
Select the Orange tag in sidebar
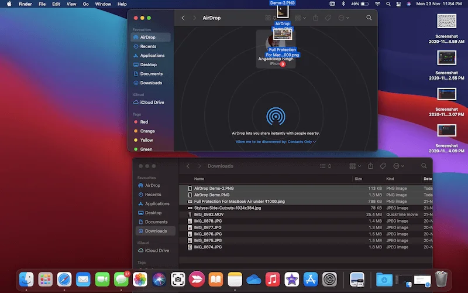click(x=151, y=131)
